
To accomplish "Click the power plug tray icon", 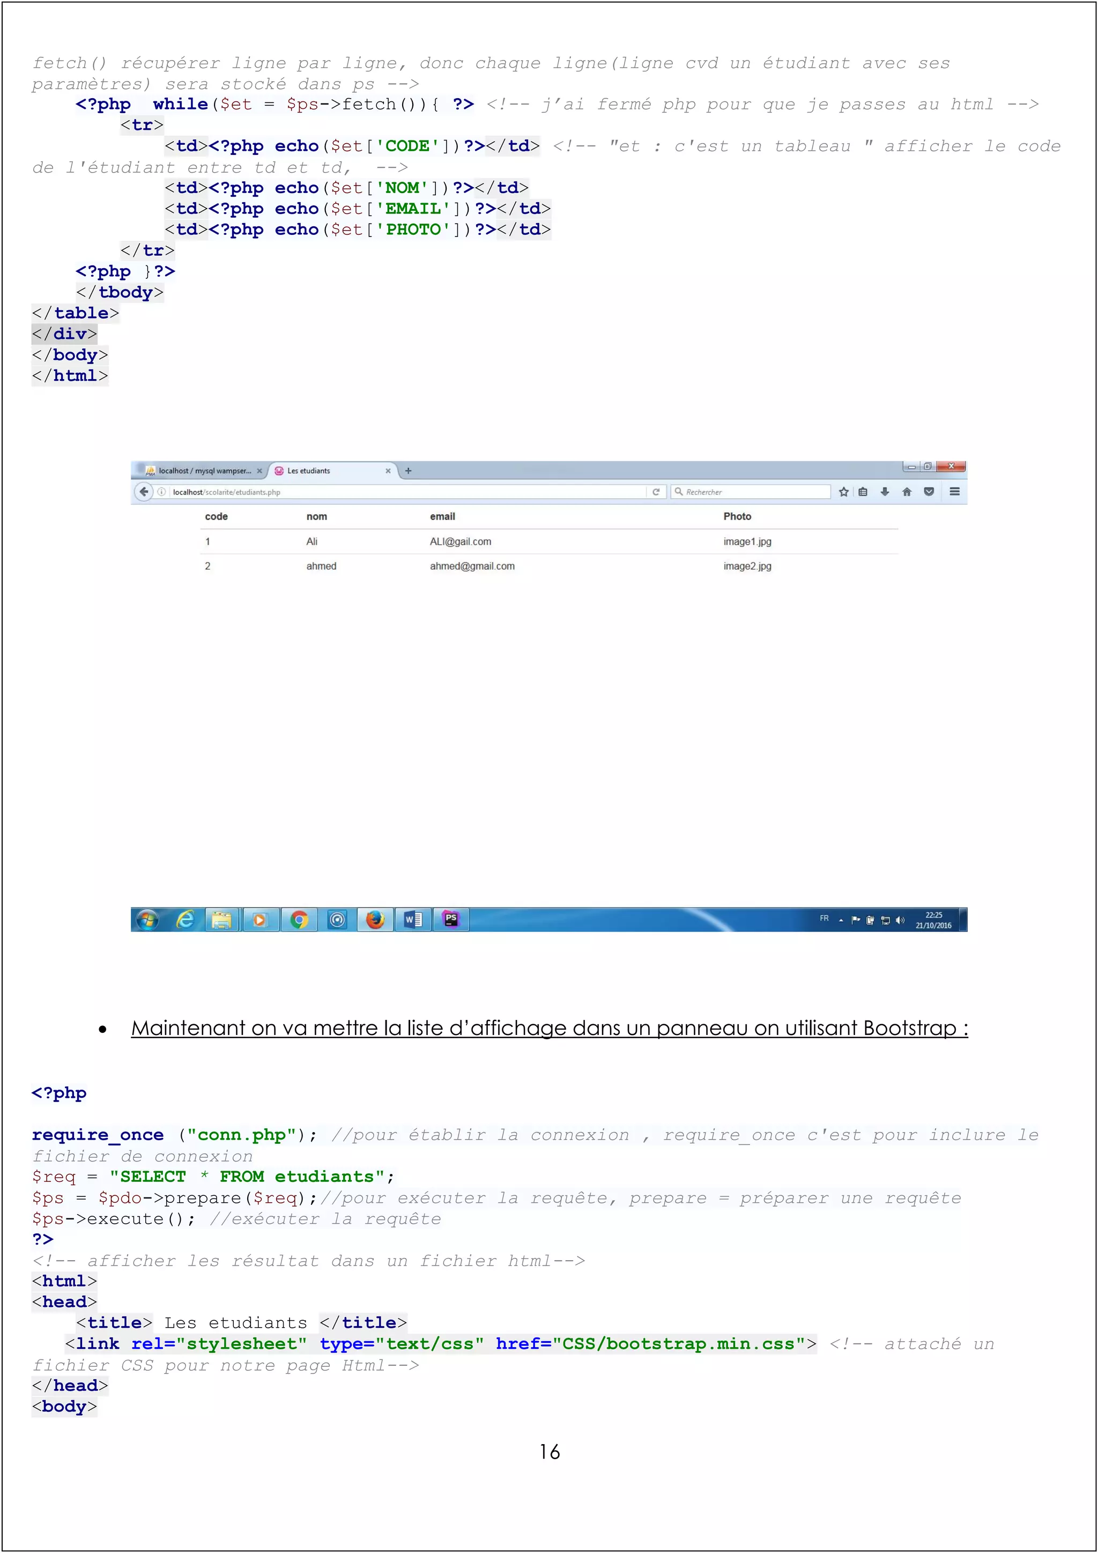I will pyautogui.click(x=870, y=920).
